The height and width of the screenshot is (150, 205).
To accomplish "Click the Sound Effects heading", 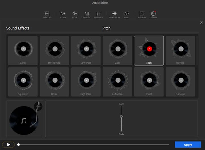I will (18, 28).
